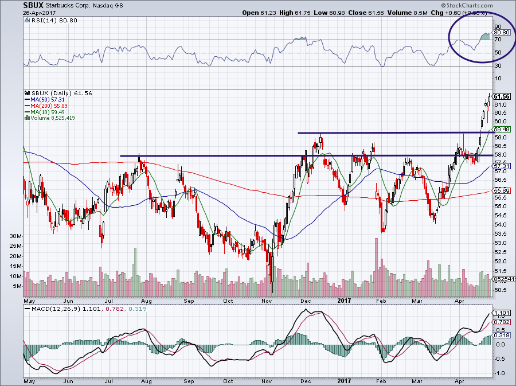
Task: Click the StockCharts.com copyright text
Action: 467,5
